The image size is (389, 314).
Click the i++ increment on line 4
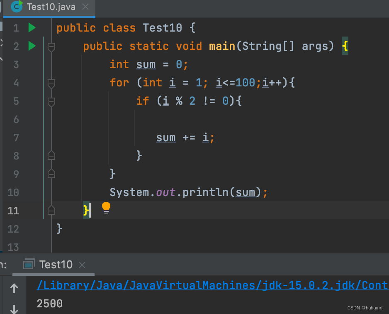tap(272, 83)
